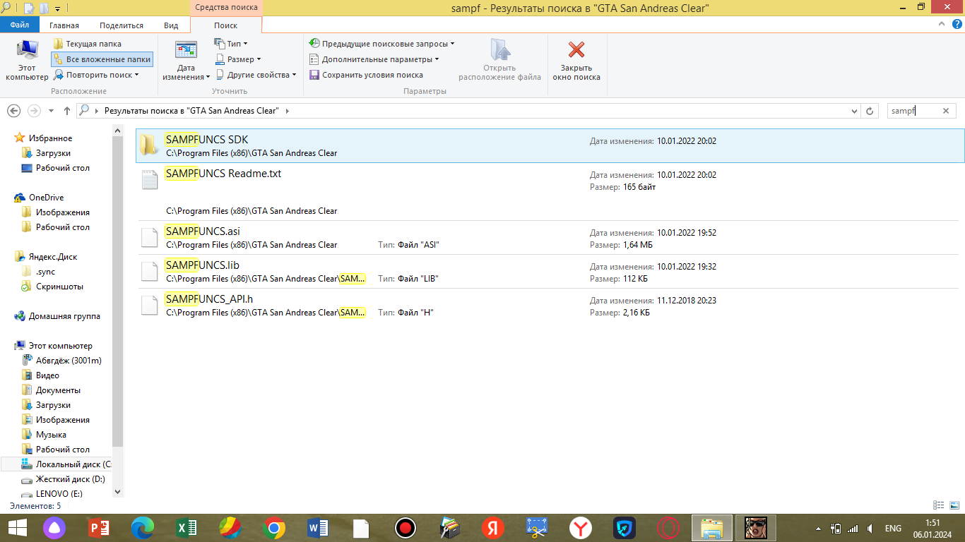Click the SAMPFUNCS SDK folder icon

click(149, 145)
